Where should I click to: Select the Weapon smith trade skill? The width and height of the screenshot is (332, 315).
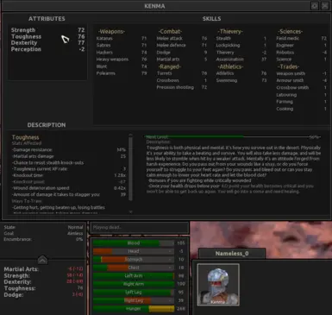click(x=301, y=73)
